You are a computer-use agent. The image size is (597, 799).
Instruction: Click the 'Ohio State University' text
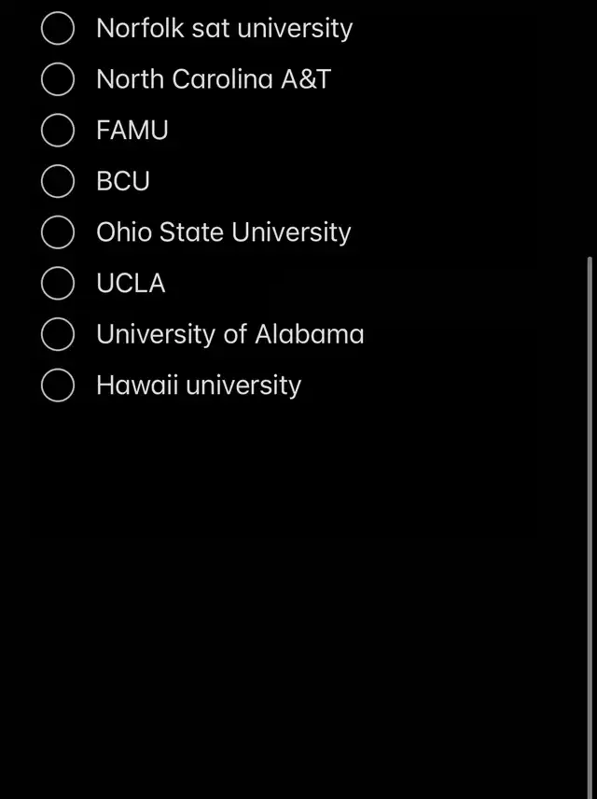coord(223,232)
